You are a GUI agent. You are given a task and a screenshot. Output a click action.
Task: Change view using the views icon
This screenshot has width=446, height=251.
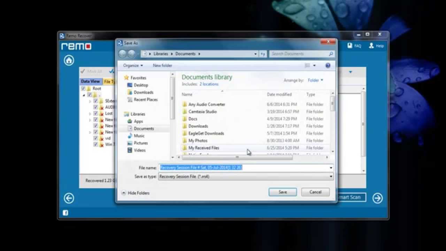click(x=307, y=66)
